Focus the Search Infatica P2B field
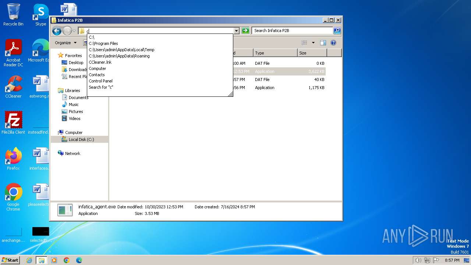 pos(293,31)
